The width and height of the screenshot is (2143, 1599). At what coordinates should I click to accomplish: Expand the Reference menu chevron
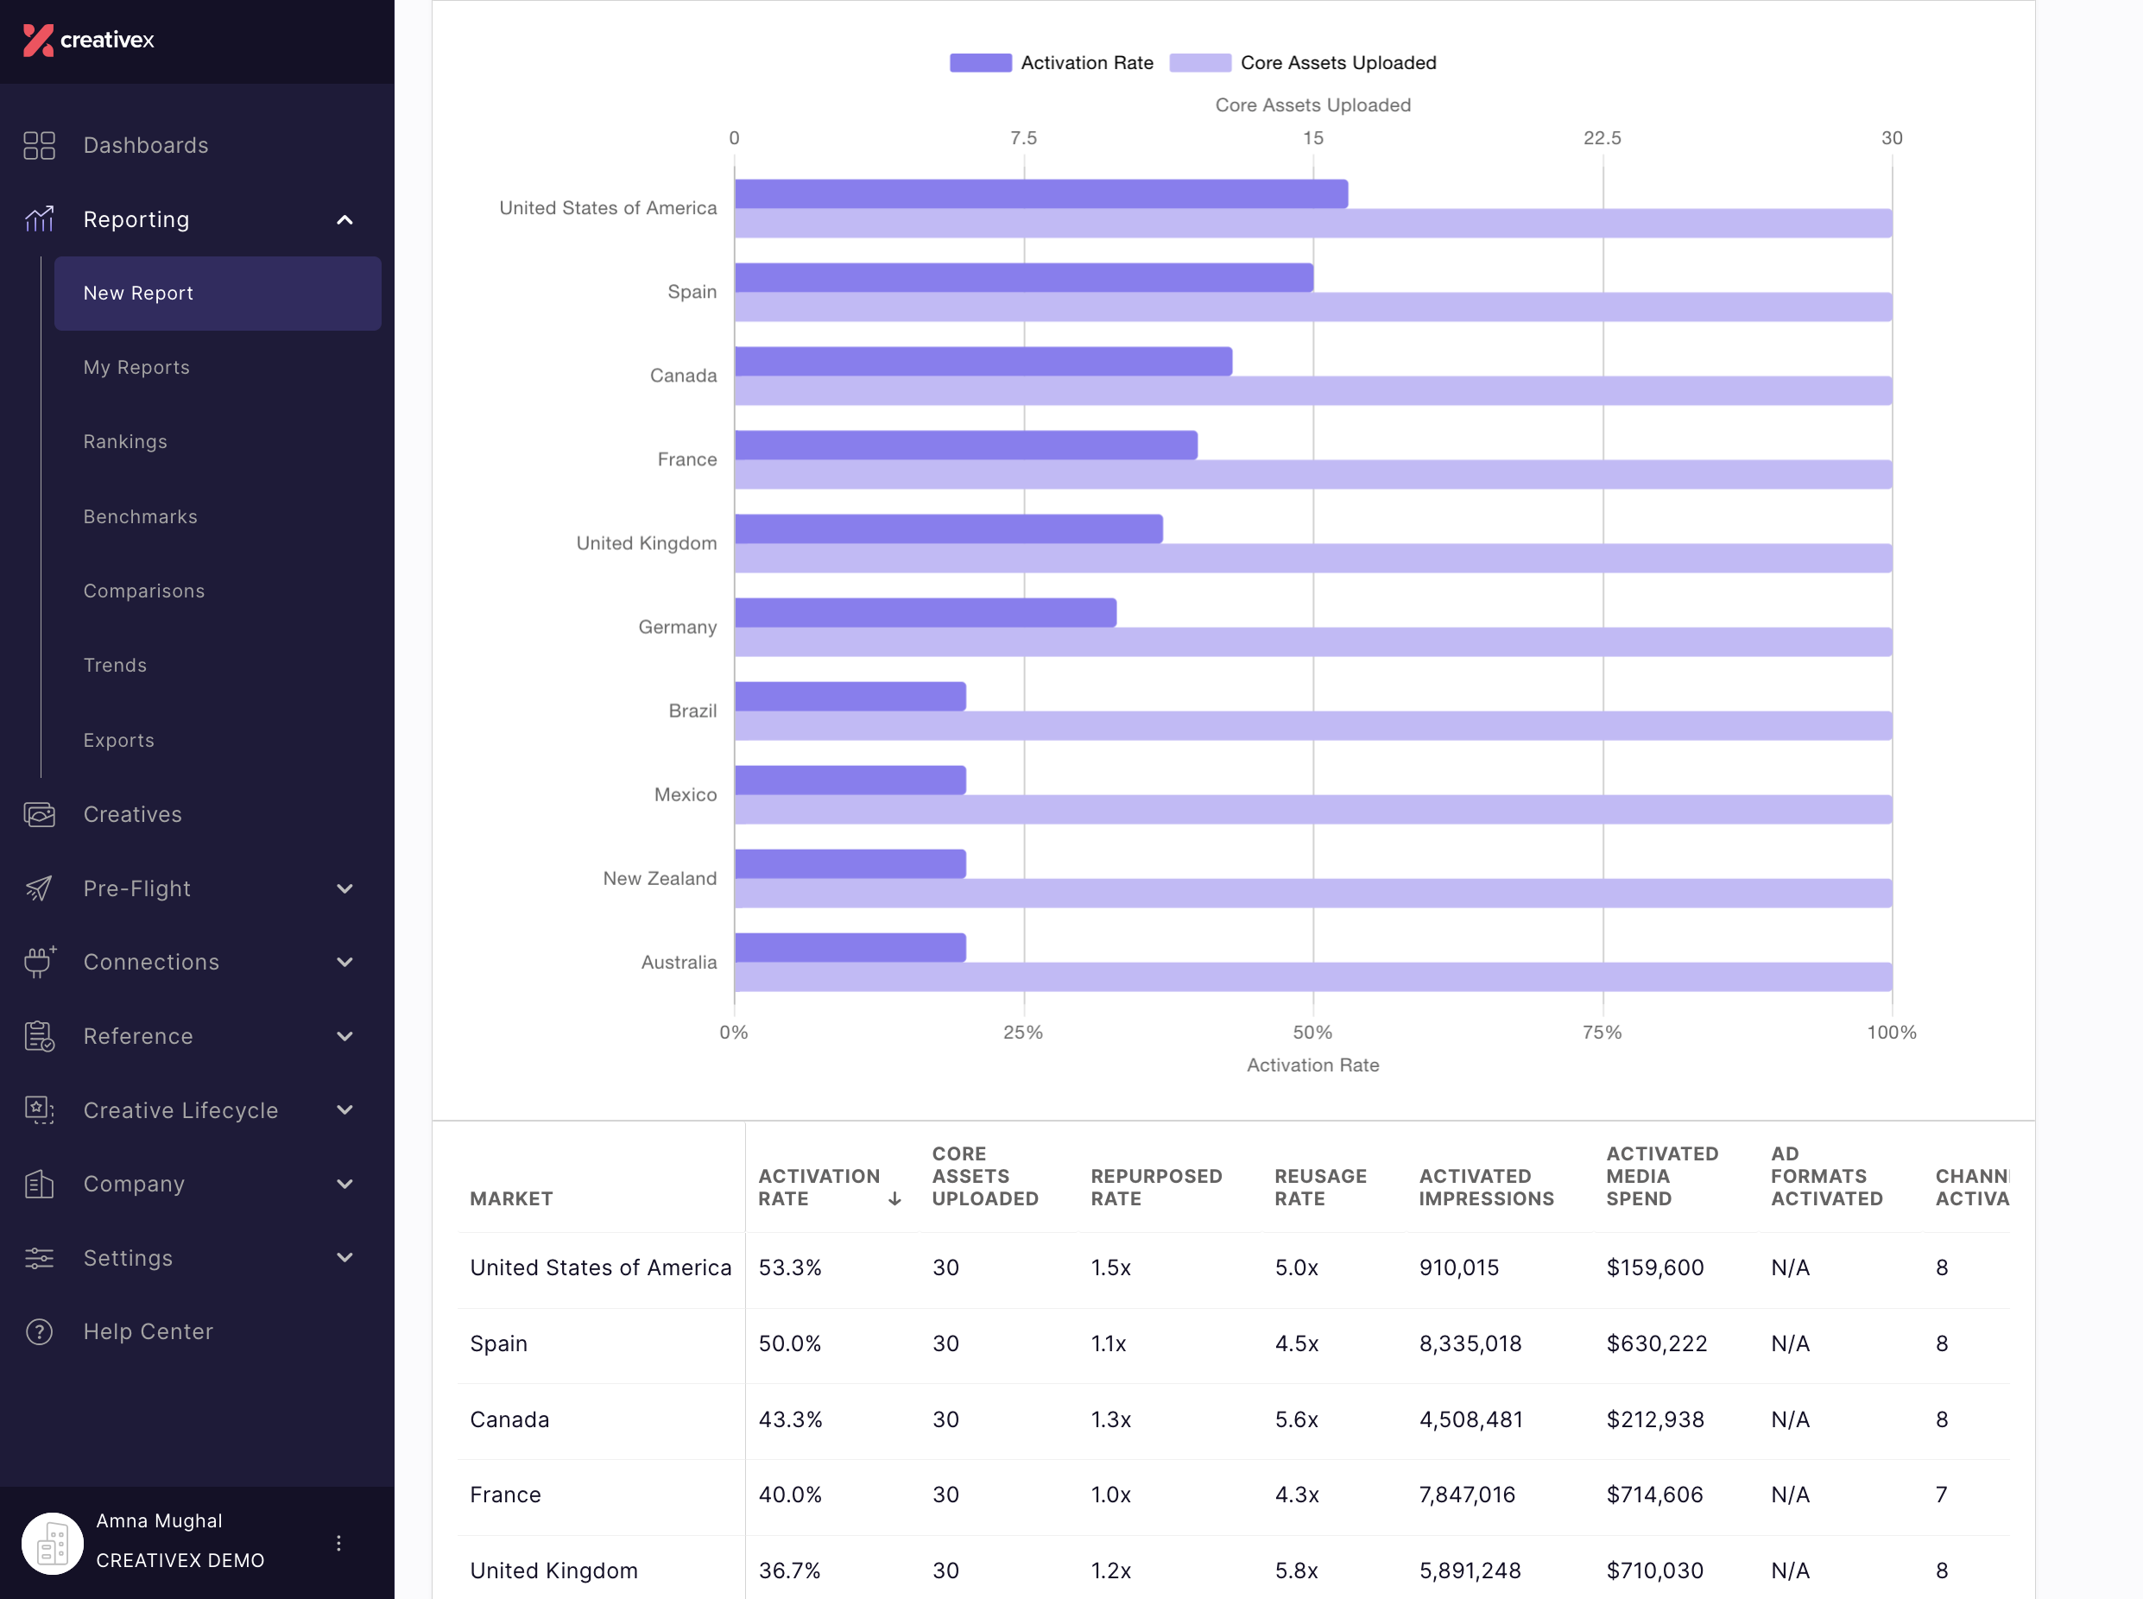[345, 1037]
